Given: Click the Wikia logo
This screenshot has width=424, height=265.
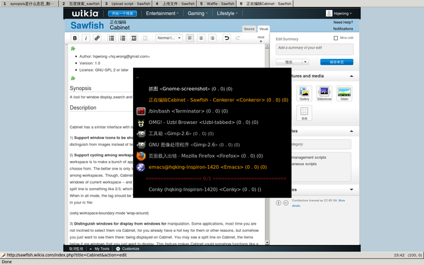Looking at the screenshot, I should [x=85, y=13].
